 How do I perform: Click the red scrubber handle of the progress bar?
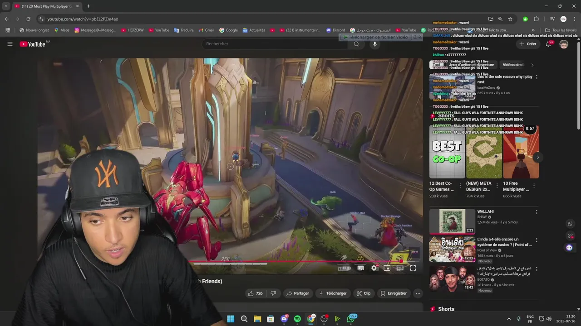click(401, 261)
